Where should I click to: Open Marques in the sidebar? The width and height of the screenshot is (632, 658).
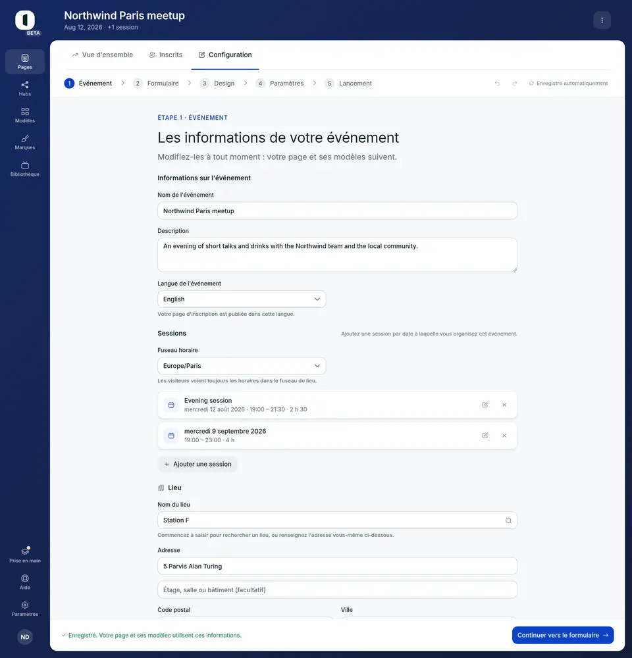click(25, 142)
